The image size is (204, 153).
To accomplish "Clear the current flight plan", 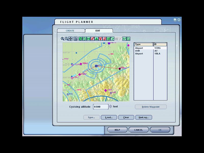I will click(126, 117).
